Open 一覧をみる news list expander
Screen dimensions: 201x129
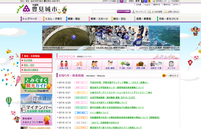173,75
